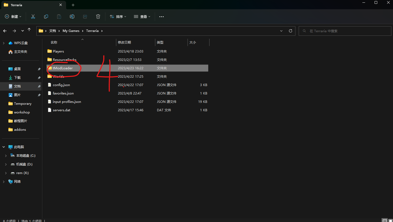The image size is (393, 222).
Task: Click the Cut scissors icon
Action: pos(33,17)
